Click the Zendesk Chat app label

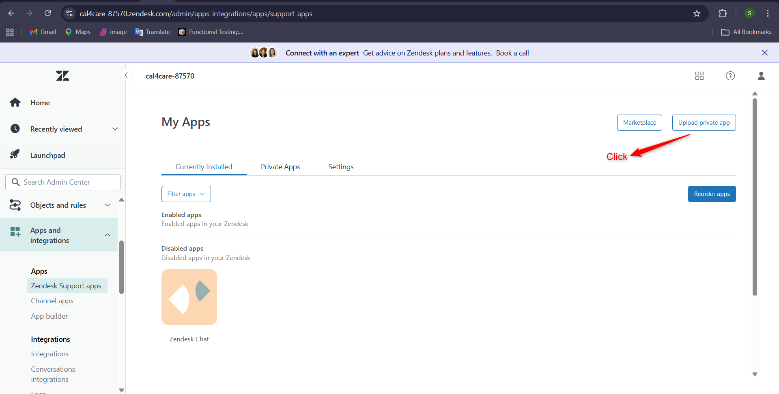(x=189, y=339)
